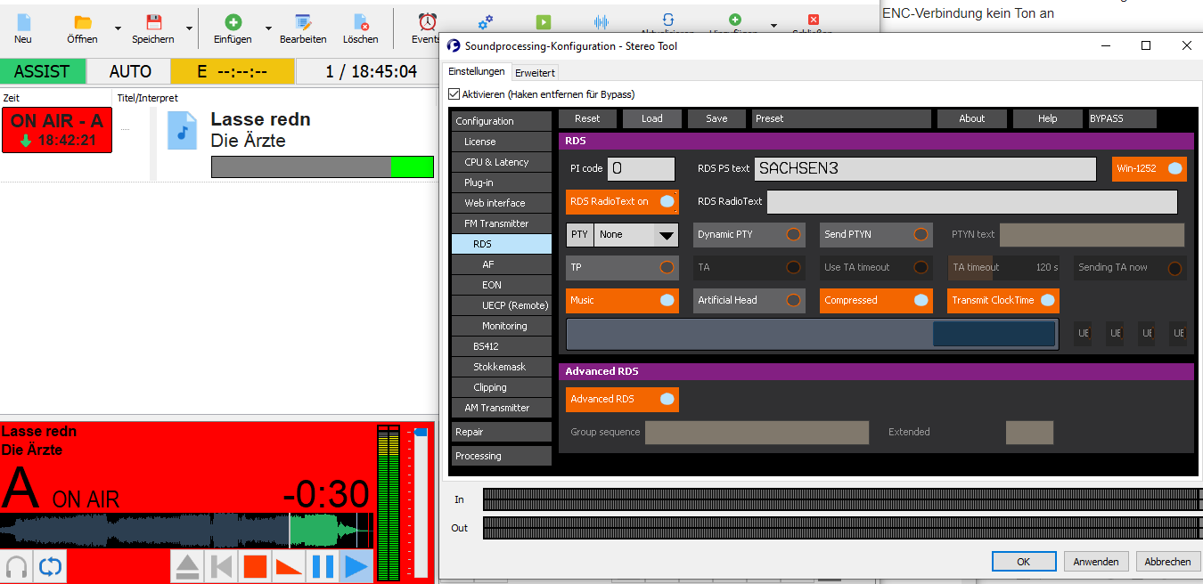Click the RDS PS text field

(x=924, y=169)
